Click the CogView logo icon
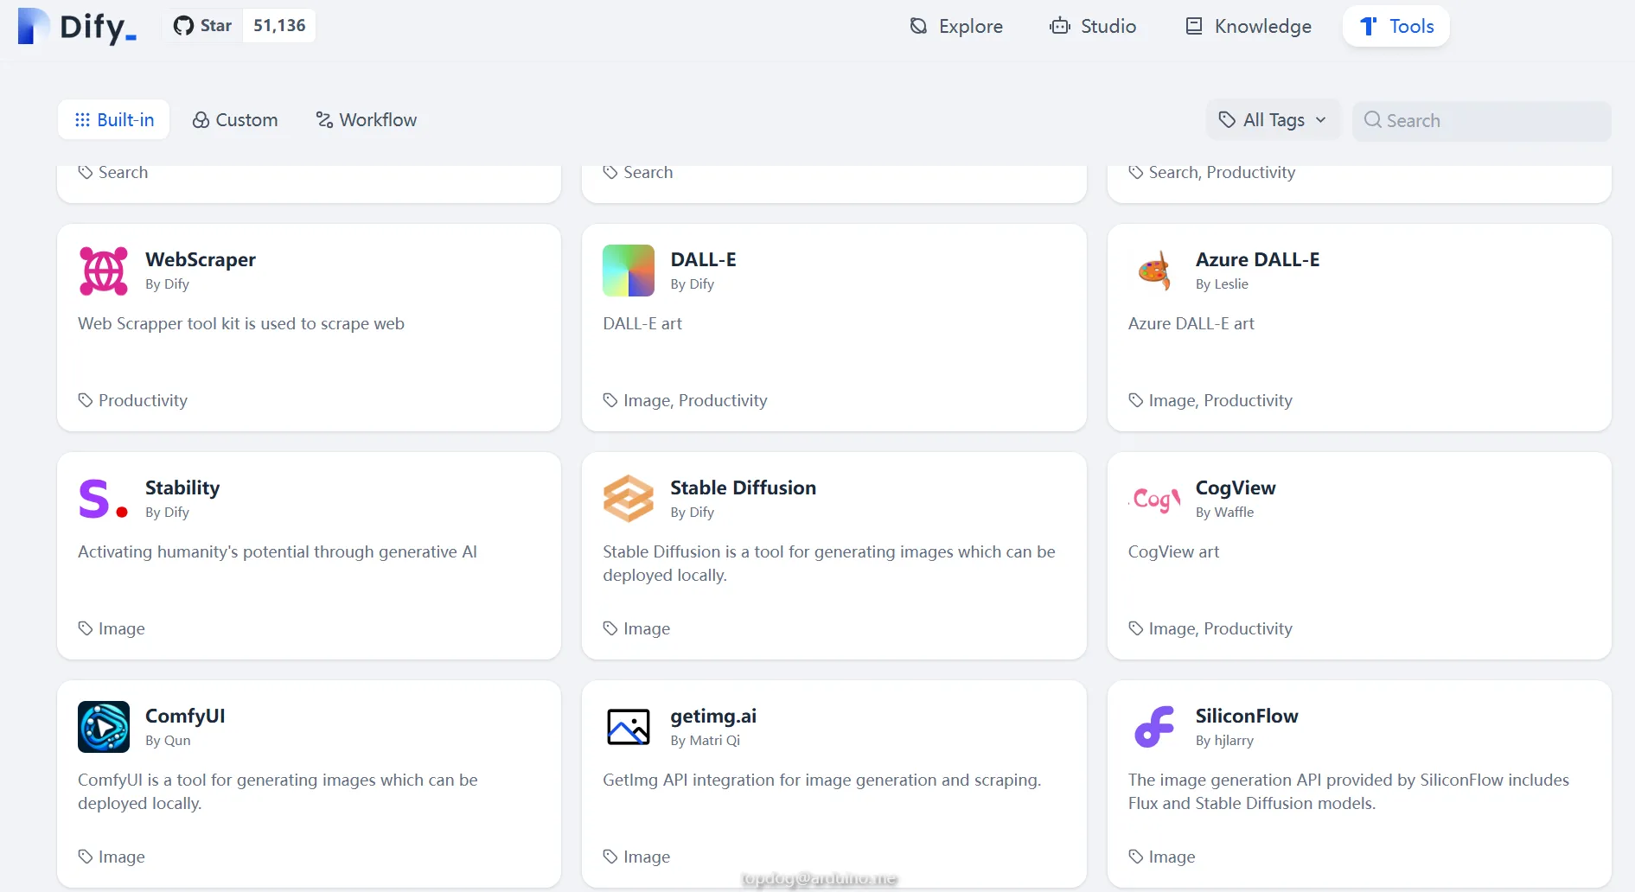This screenshot has width=1635, height=892. (x=1153, y=499)
